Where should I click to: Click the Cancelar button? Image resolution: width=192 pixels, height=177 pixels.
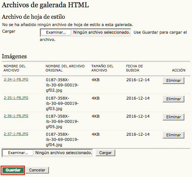pyautogui.click(x=37, y=170)
